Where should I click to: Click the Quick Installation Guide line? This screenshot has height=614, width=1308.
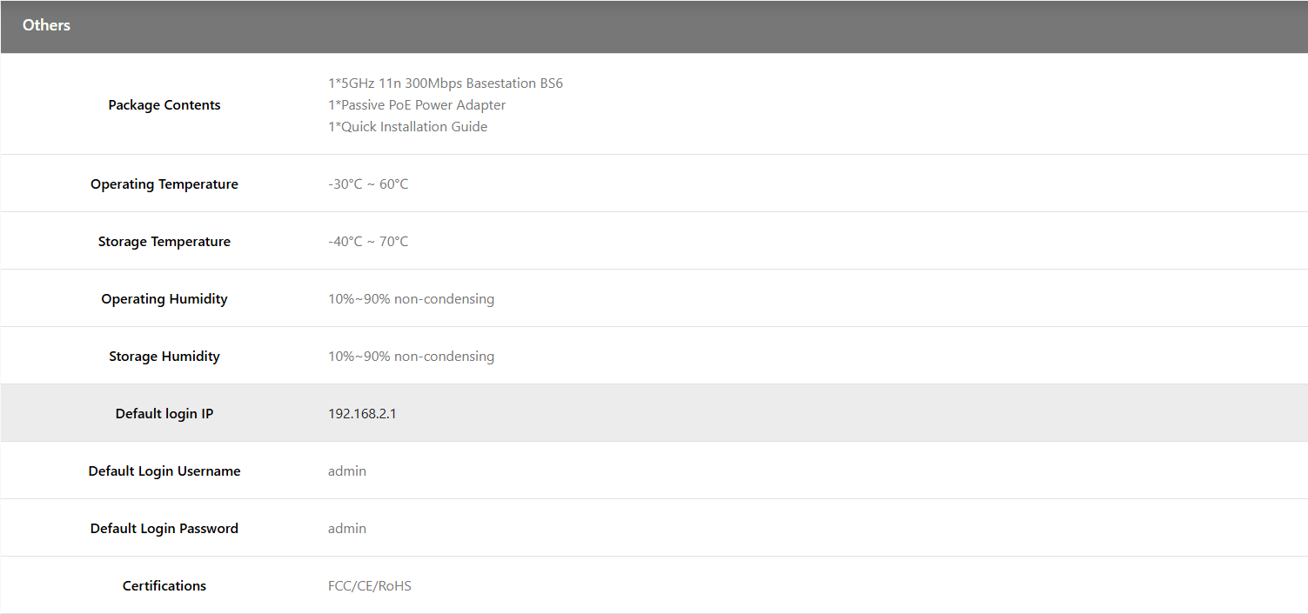tap(407, 127)
